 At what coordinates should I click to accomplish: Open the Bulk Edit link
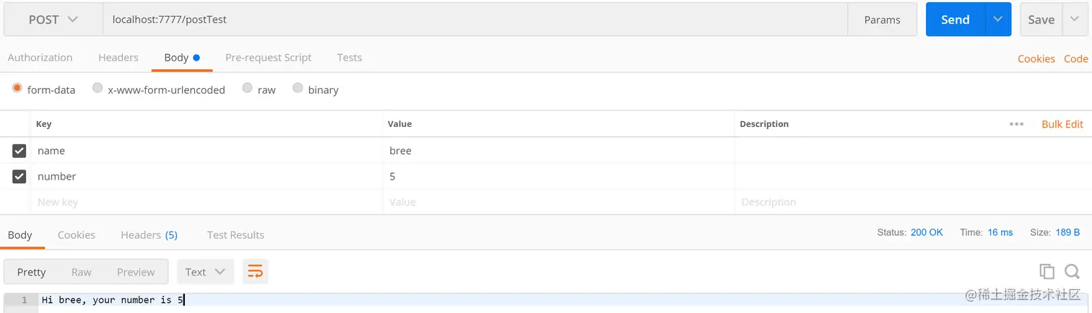pos(1062,124)
